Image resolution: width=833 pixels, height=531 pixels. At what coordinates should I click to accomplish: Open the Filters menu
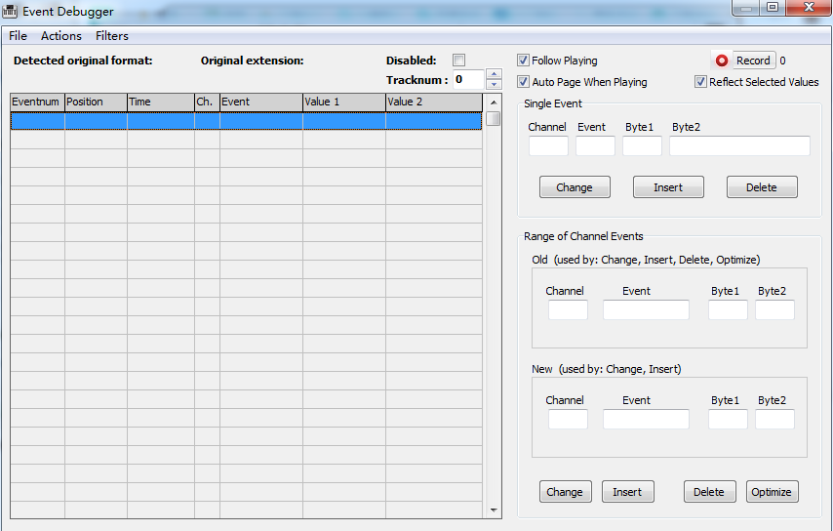(x=112, y=36)
